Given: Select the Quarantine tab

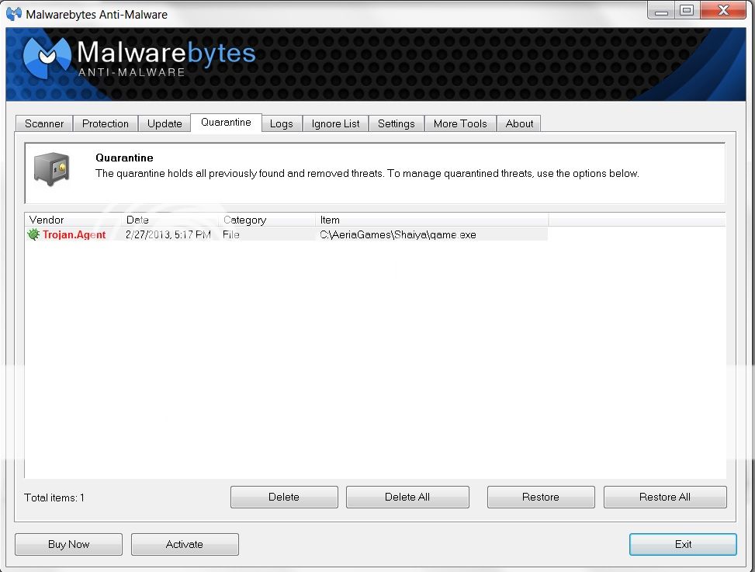Looking at the screenshot, I should point(226,123).
